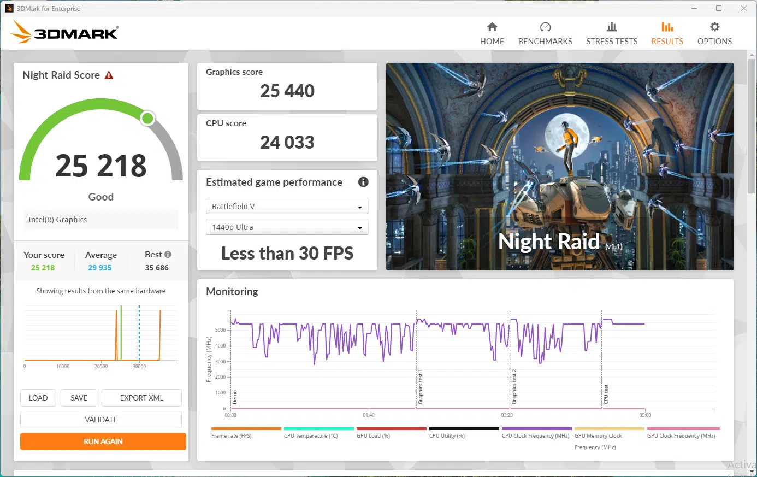Open the Options gear icon
Screen dimensions: 757x477
click(714, 27)
